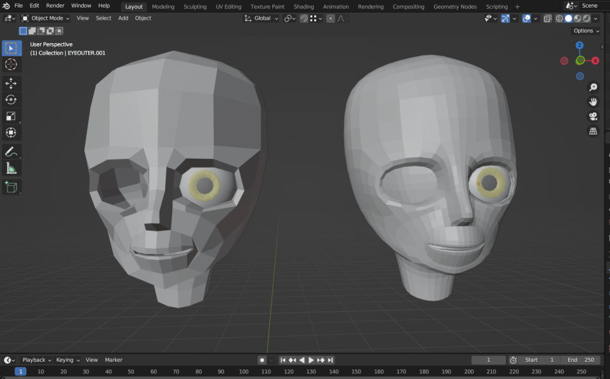Image resolution: width=610 pixels, height=379 pixels.
Task: Open object visibility filter dropdown
Action: click(x=491, y=18)
